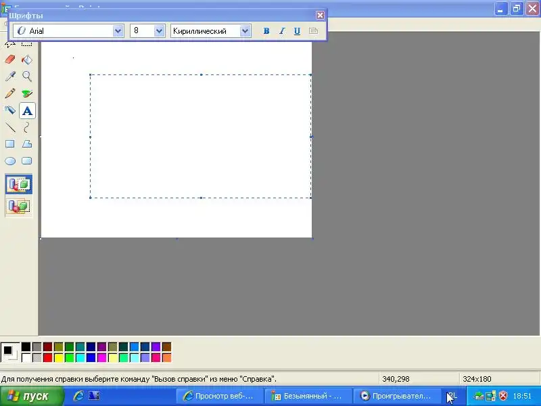Pick the teal color swatch
The height and width of the screenshot is (406, 541).
pyautogui.click(x=80, y=346)
